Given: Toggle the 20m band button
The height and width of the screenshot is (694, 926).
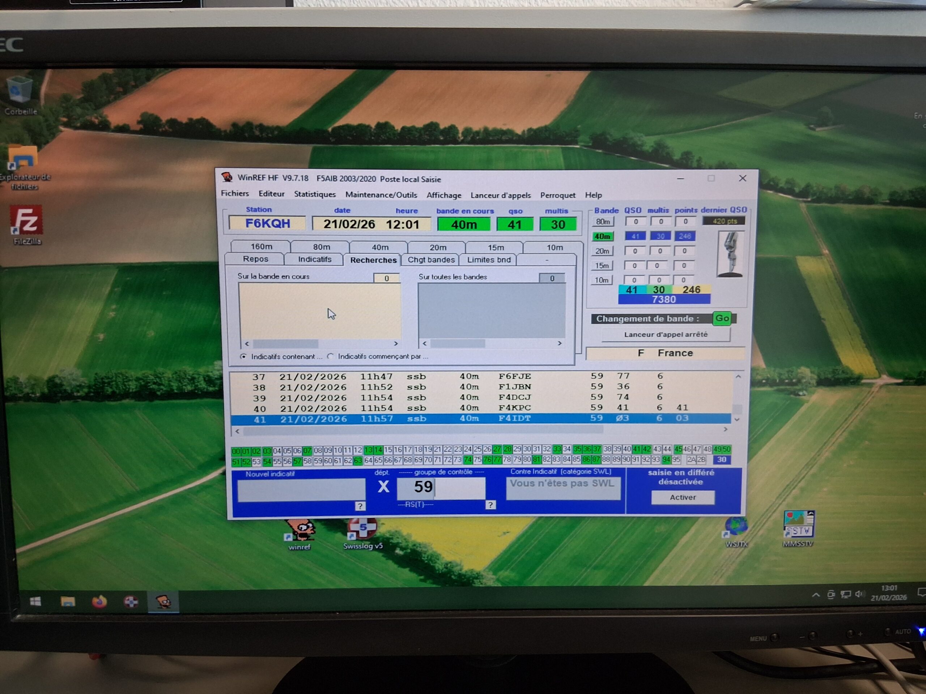Looking at the screenshot, I should pyautogui.click(x=602, y=251).
